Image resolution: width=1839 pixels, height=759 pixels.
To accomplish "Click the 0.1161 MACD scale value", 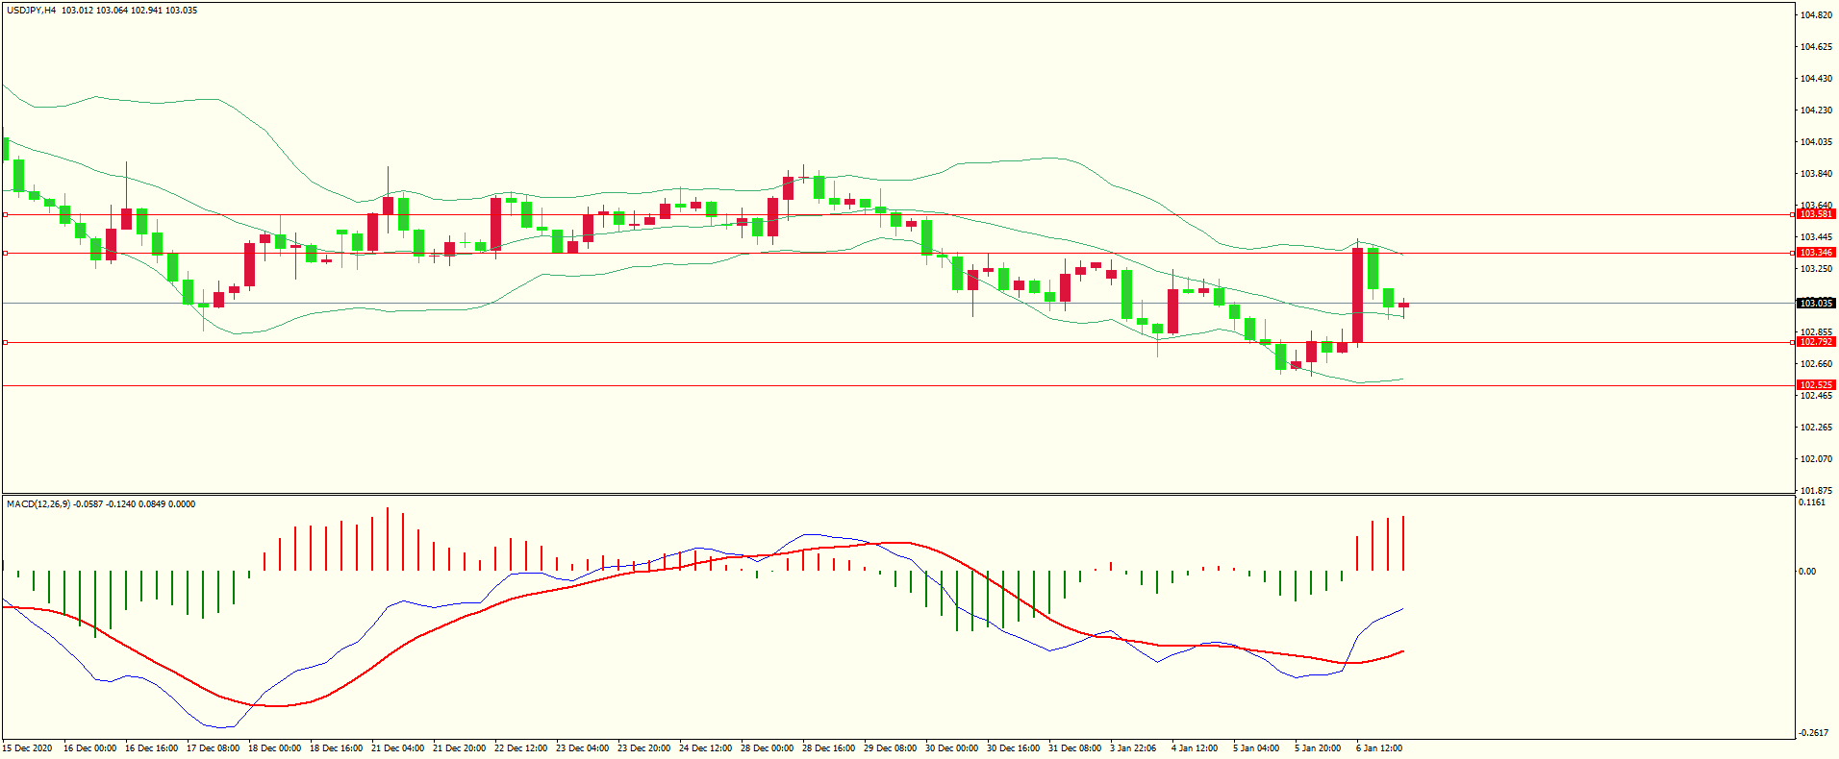I will click(1812, 502).
